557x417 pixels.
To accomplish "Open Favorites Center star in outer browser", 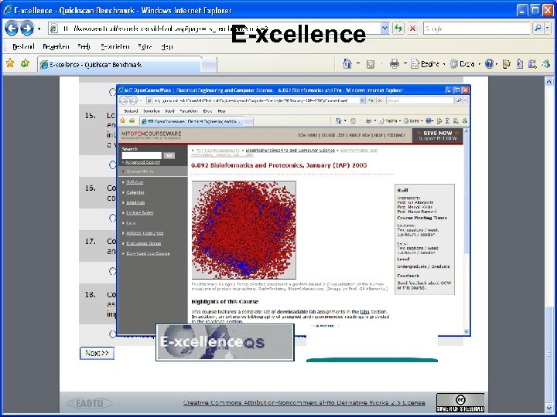I will pos(10,63).
